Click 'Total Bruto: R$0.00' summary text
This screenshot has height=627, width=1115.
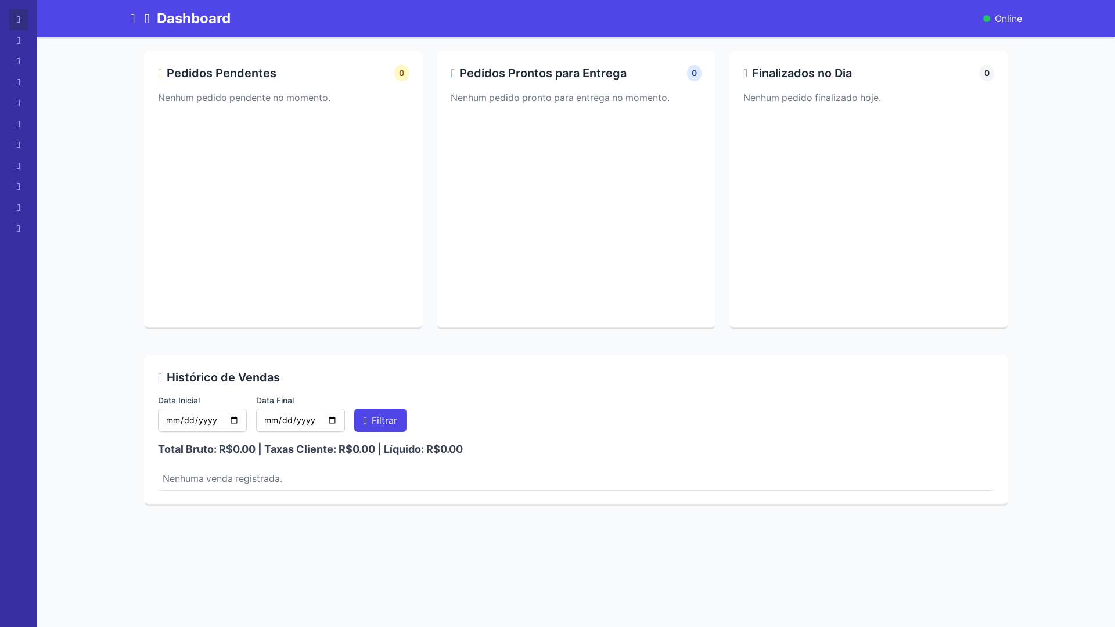207,449
